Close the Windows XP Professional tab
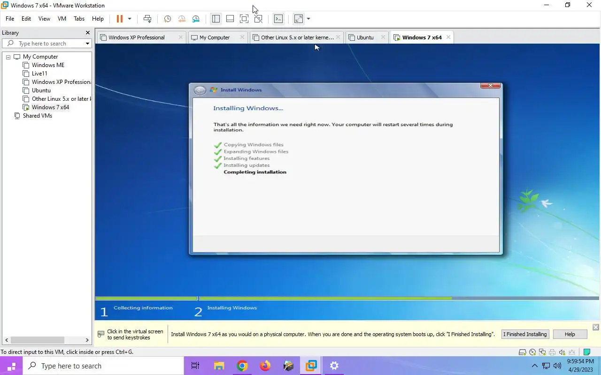The width and height of the screenshot is (601, 375). pyautogui.click(x=181, y=37)
